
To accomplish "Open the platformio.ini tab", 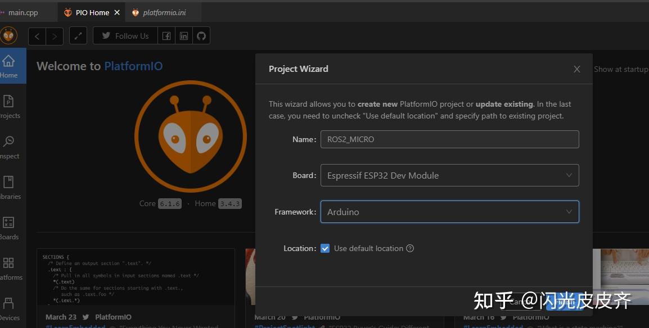I will point(164,12).
